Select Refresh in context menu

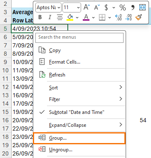[79, 75]
